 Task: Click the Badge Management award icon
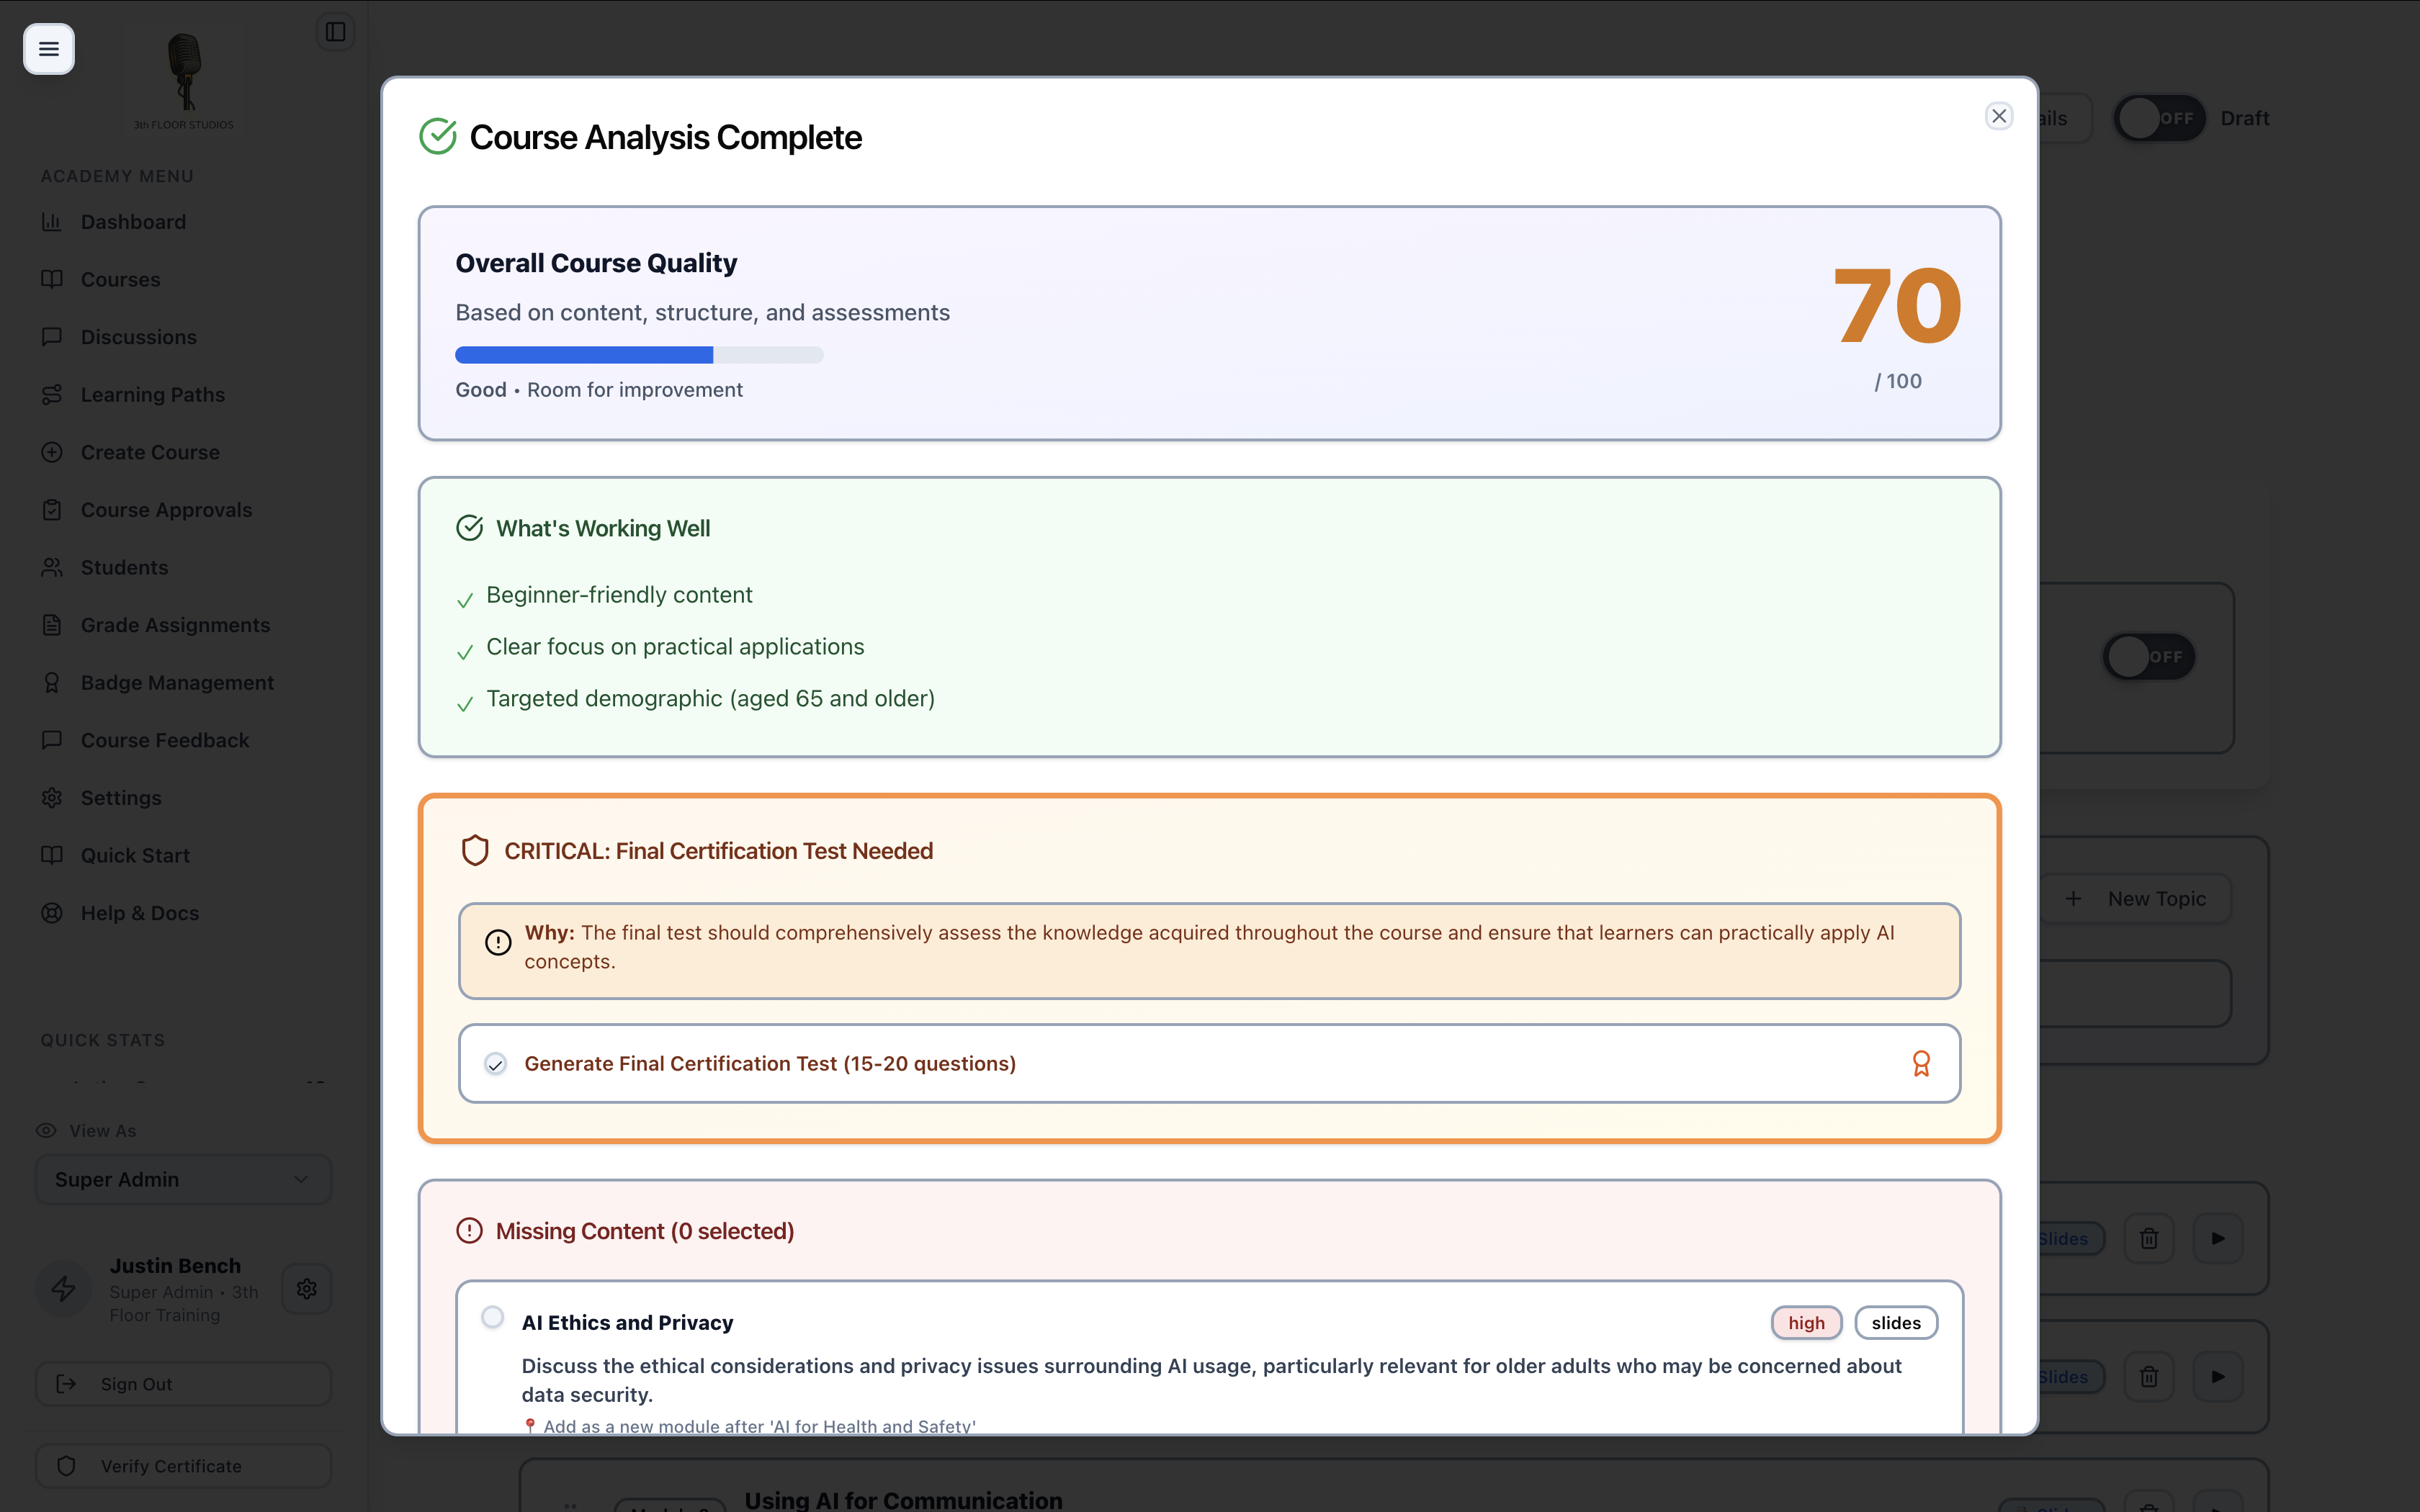[52, 683]
